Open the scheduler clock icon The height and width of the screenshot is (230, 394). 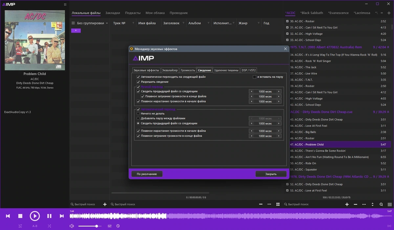(118, 226)
